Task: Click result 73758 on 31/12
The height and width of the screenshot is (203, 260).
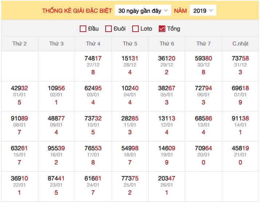Action: (240, 58)
